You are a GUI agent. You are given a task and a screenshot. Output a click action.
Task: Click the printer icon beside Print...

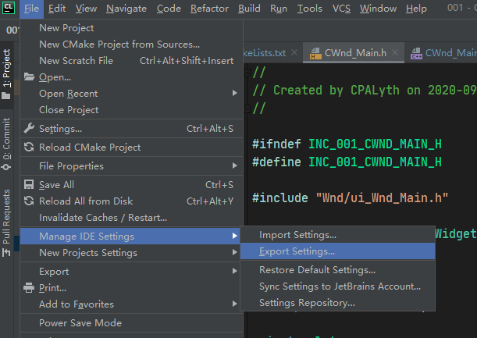[29, 287]
